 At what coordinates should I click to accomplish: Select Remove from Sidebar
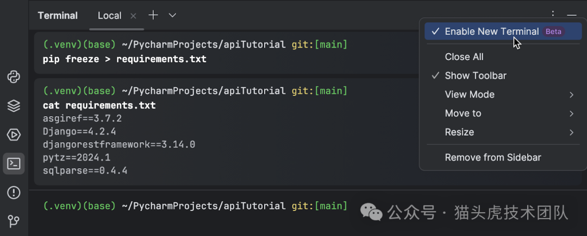[x=492, y=157]
